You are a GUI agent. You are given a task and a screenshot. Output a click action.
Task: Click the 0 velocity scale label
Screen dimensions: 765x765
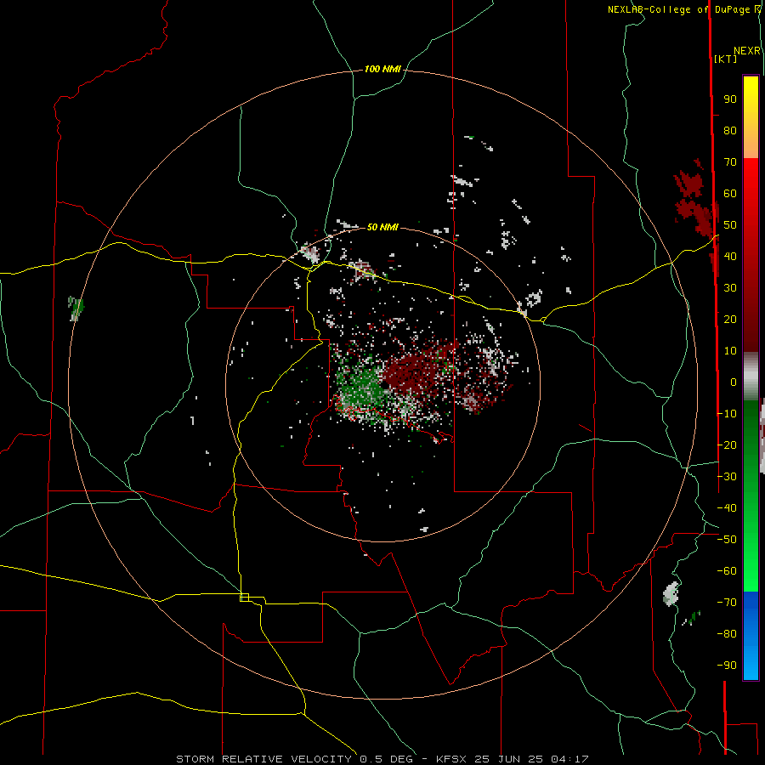coord(734,382)
